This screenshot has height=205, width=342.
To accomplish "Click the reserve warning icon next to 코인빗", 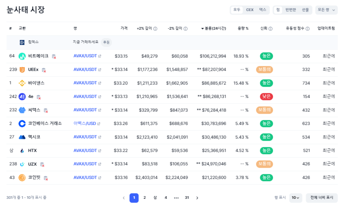I will coord(46,178).
